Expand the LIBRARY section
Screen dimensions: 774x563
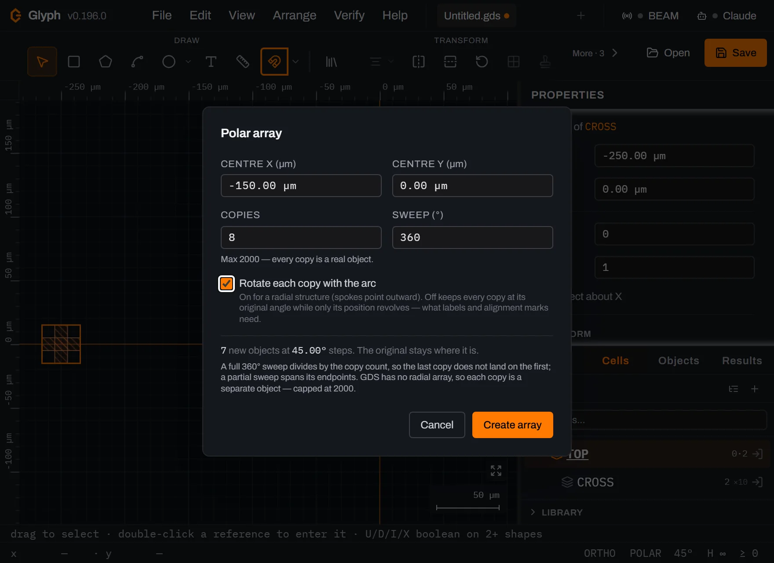(557, 512)
